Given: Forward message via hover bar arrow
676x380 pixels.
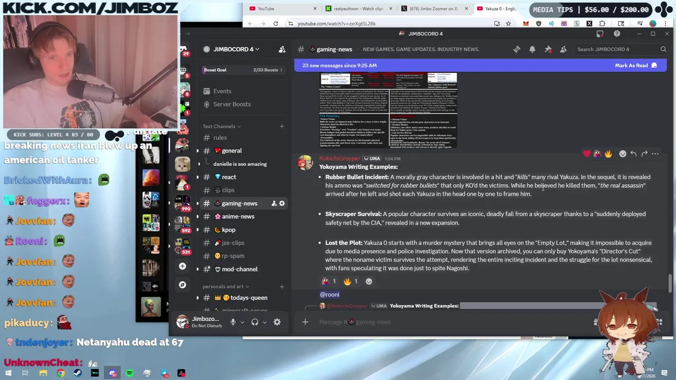Looking at the screenshot, I should 644,154.
